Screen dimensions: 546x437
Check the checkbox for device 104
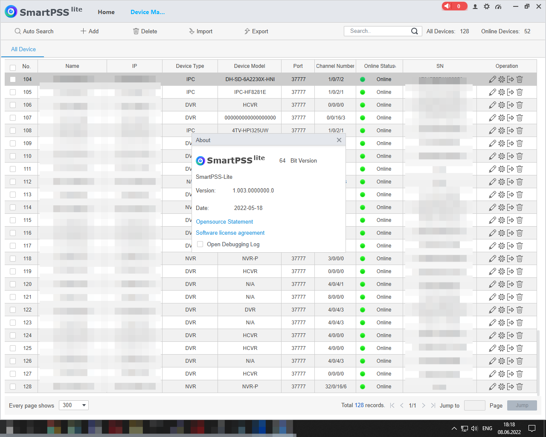(13, 79)
